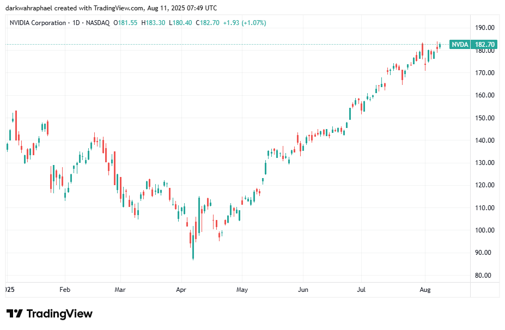Click the high value H183.30

[x=153, y=23]
